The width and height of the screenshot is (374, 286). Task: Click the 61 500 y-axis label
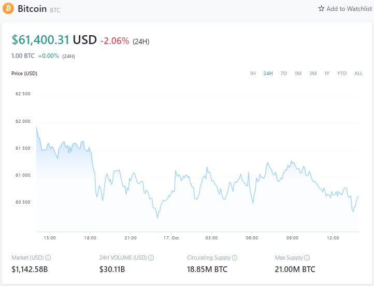coord(23,148)
